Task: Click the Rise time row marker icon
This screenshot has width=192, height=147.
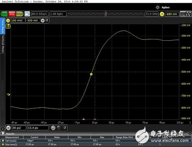Action: tap(3, 145)
